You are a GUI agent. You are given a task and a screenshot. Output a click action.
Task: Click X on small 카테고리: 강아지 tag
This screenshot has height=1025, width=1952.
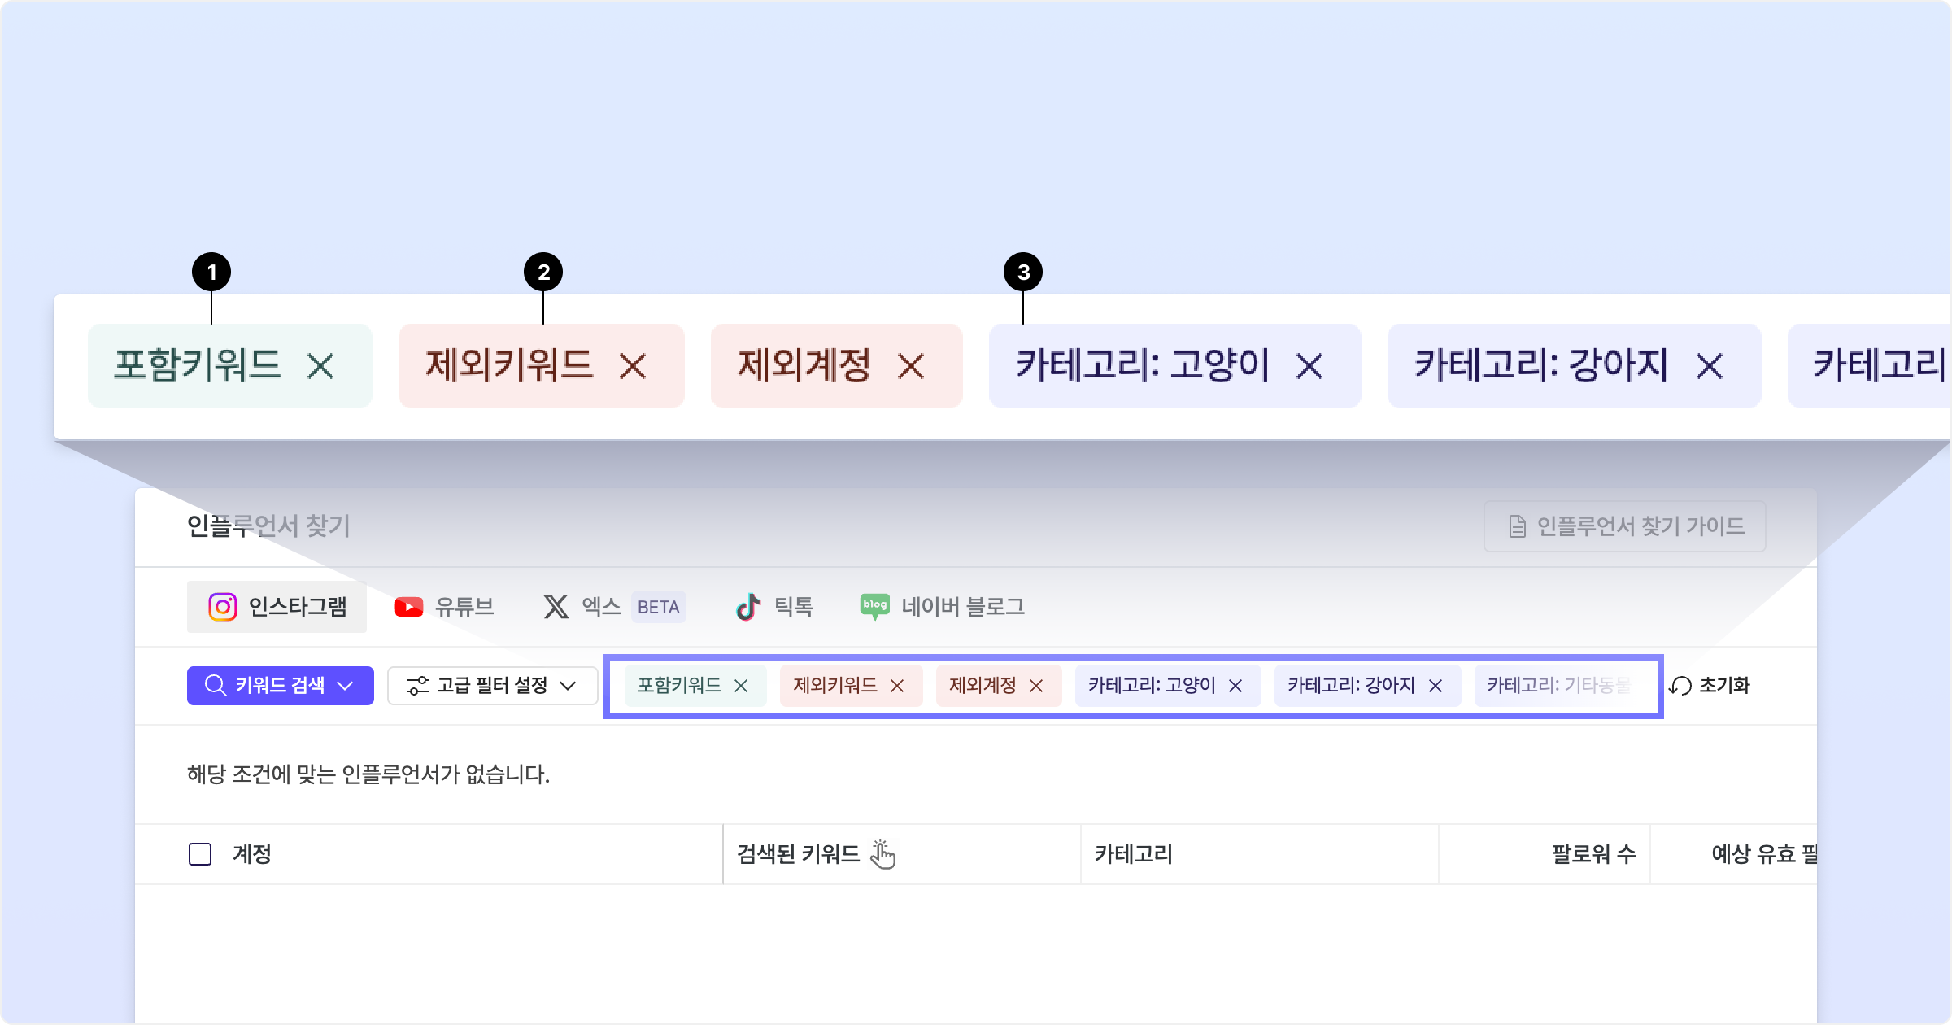pyautogui.click(x=1436, y=686)
